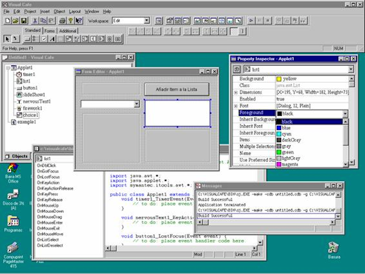Click the New file toolbar icon
Screen dimensions: 365x274
7,21
